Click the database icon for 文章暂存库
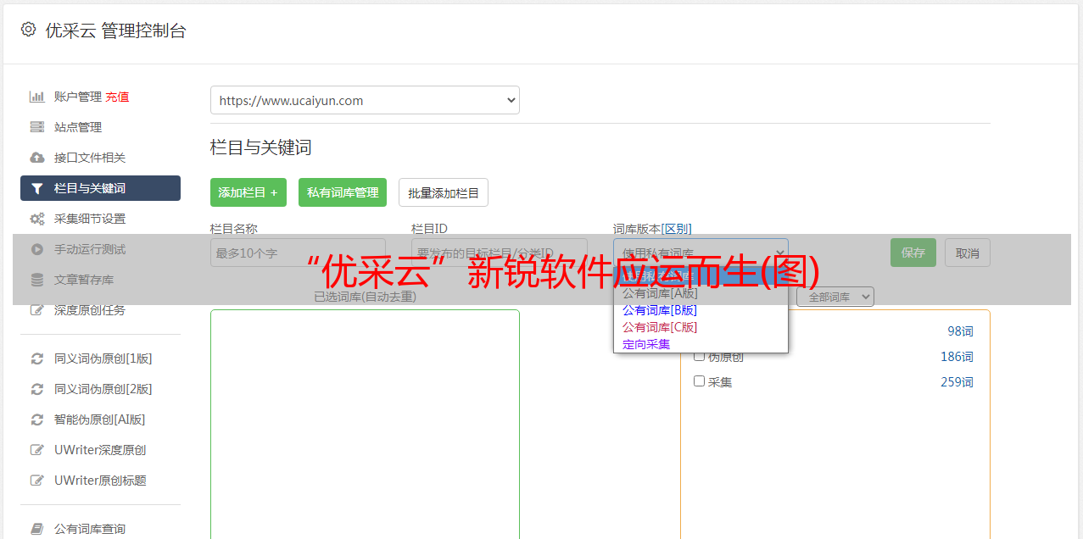Image resolution: width=1083 pixels, height=539 pixels. tap(37, 280)
